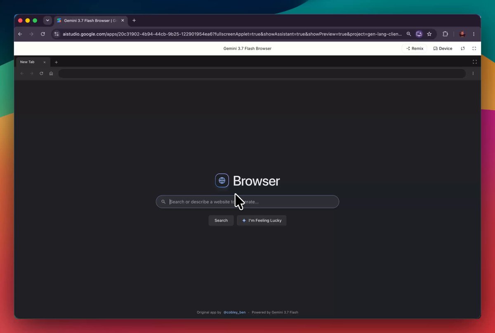
Task: Click the green macOS zoom window button
Action: tap(35, 21)
